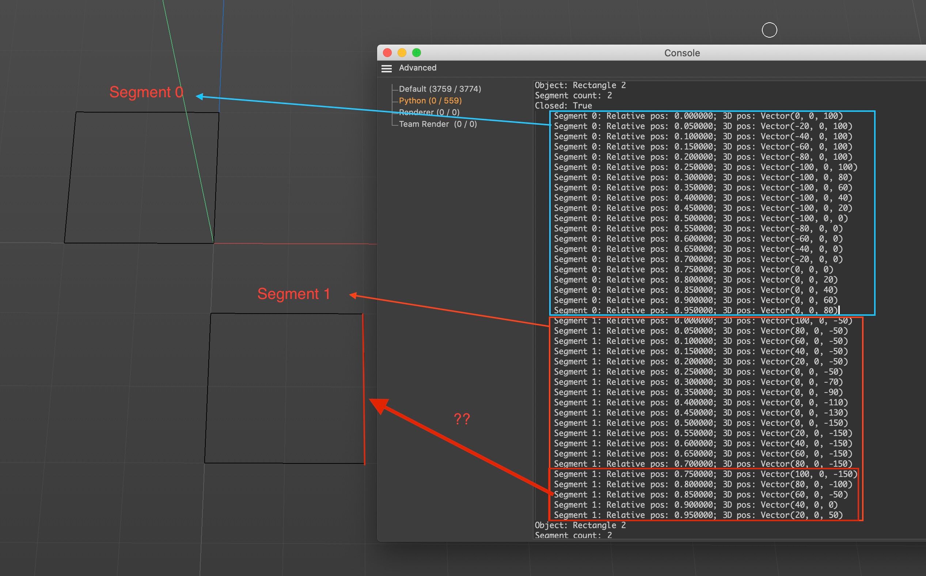The width and height of the screenshot is (926, 576).
Task: Click Segment 0 relative pos 0.500000 line
Action: (x=700, y=218)
